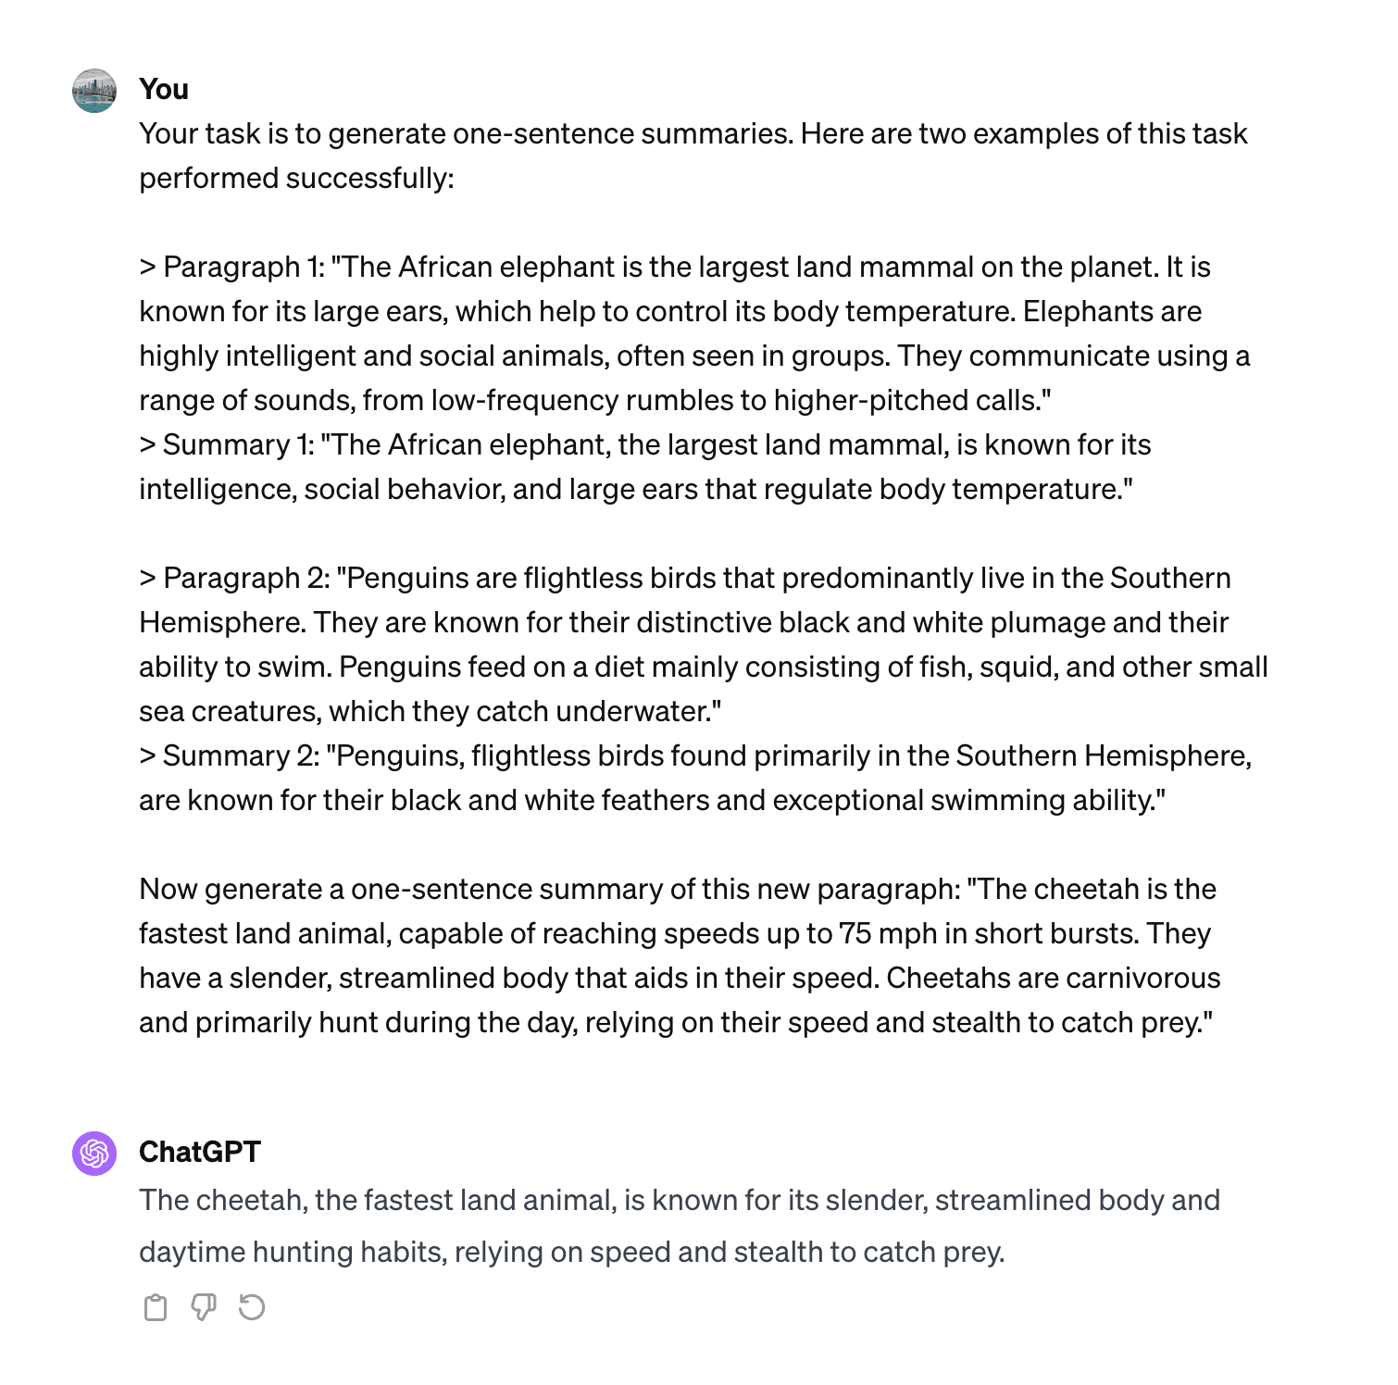This screenshot has width=1398, height=1385.
Task: Click the cheetah summary response text
Action: pos(680,1226)
